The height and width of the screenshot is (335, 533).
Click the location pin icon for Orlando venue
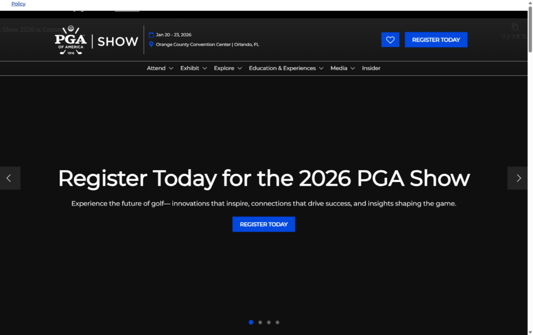pos(150,44)
